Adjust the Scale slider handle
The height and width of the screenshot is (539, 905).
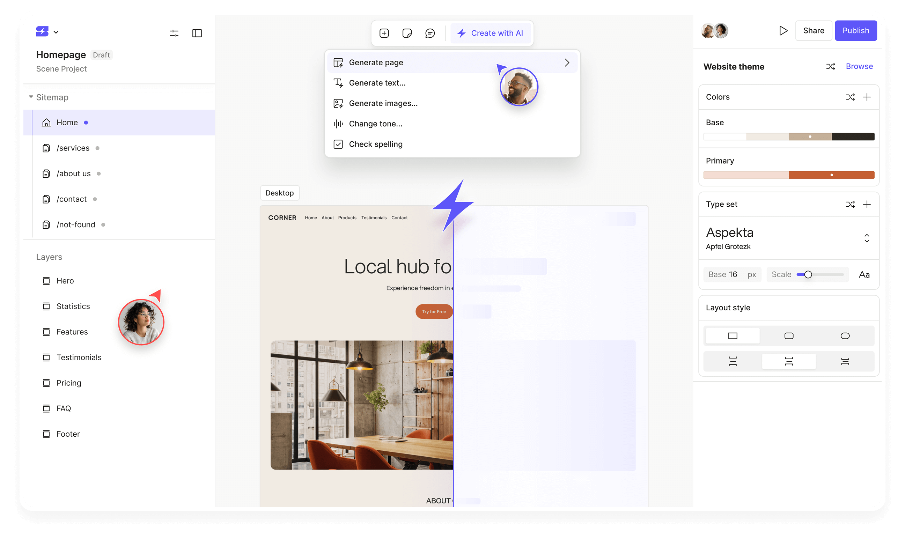click(x=808, y=274)
